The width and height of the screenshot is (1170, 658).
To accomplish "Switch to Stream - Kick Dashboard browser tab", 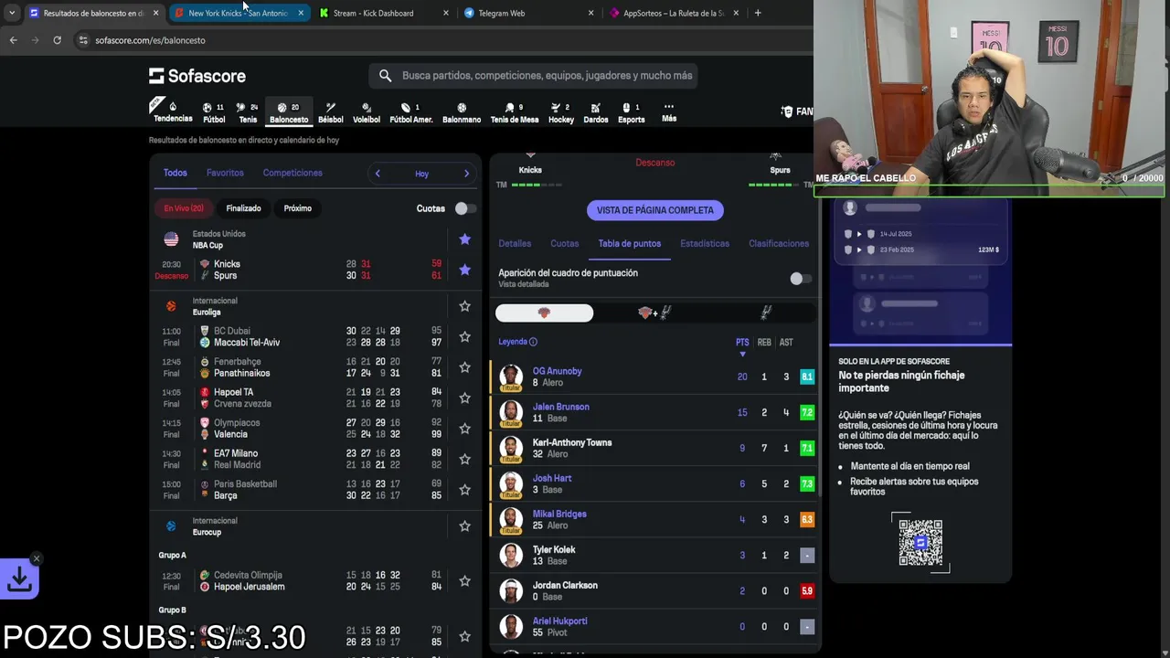I will pyautogui.click(x=382, y=13).
